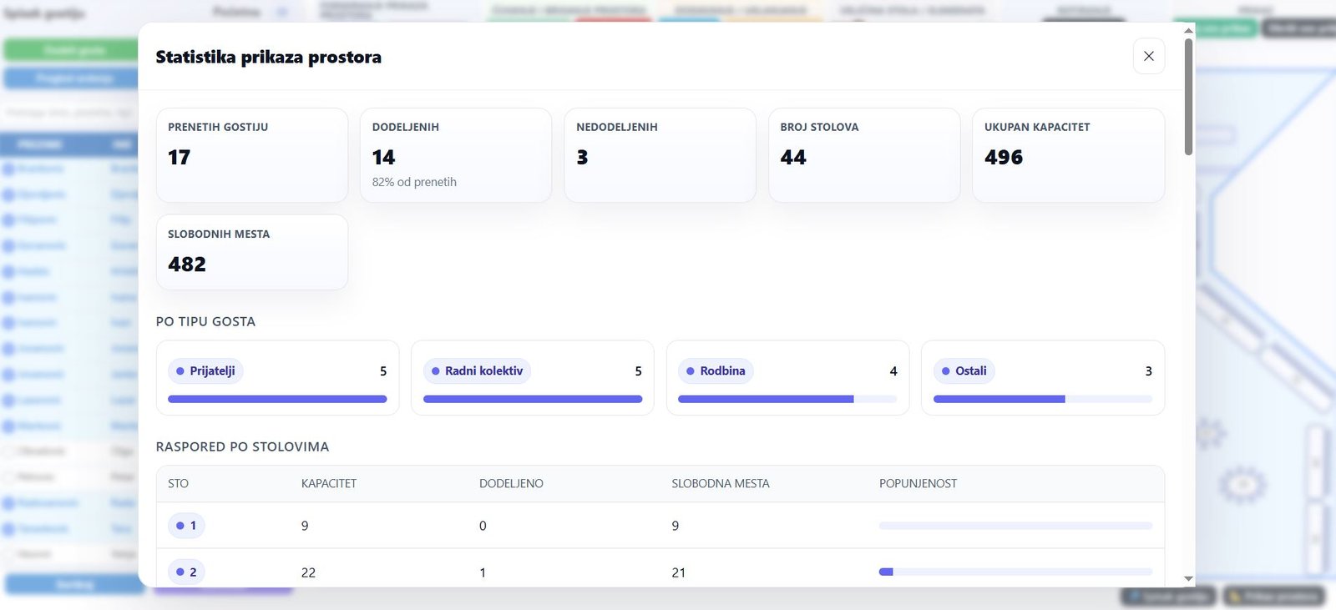Select the Radni kolektiv guest type chip

pos(477,371)
